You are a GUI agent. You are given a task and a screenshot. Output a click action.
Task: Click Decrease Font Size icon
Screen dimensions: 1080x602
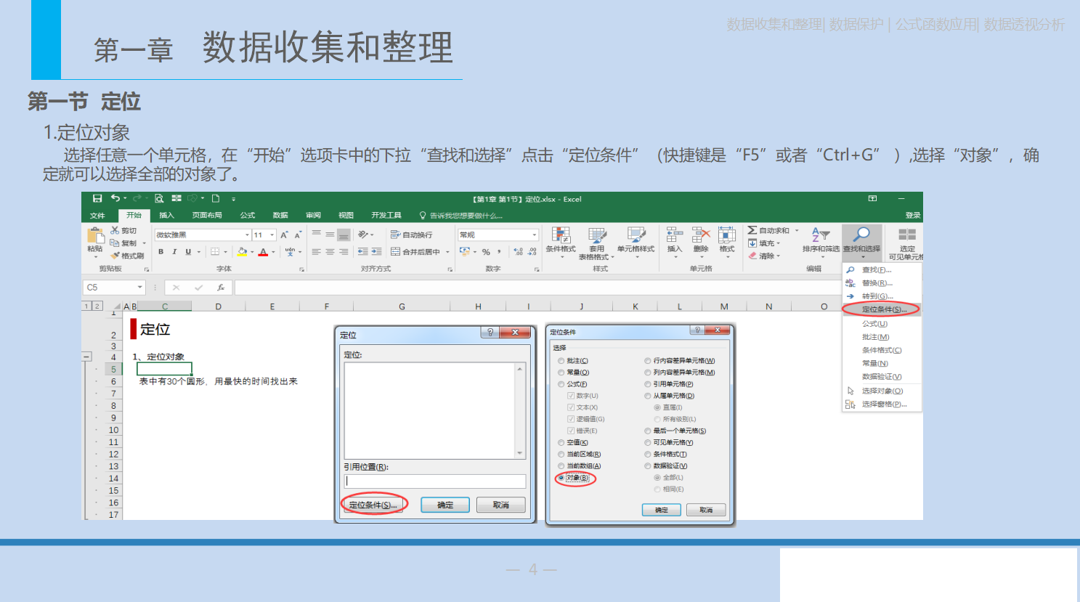tap(297, 235)
